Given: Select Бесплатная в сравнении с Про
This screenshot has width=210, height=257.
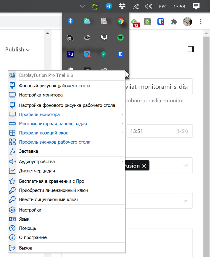Looking at the screenshot, I should point(67,181).
